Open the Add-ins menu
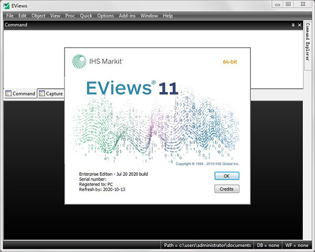This screenshot has width=315, height=252. pyautogui.click(x=127, y=16)
